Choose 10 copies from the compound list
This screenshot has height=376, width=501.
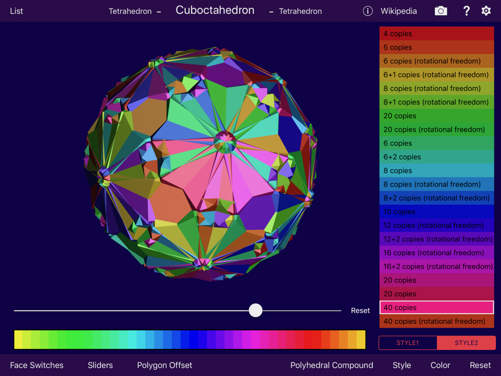[x=436, y=212]
